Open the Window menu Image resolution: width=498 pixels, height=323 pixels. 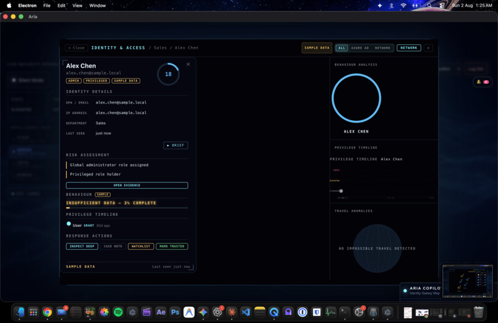coord(98,6)
